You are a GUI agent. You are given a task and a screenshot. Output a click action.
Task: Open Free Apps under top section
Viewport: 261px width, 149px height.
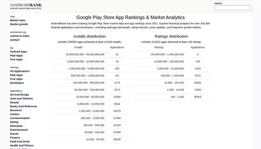tap(16, 59)
